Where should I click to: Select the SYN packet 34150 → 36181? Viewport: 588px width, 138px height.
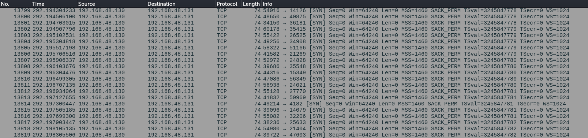pos(294,23)
